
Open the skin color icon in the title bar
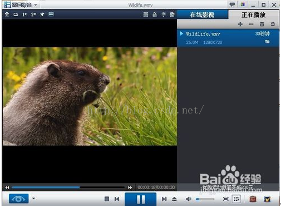tap(243, 4)
